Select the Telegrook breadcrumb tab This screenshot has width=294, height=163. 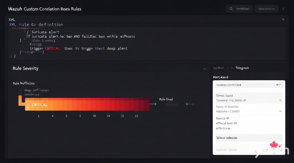click(242, 68)
